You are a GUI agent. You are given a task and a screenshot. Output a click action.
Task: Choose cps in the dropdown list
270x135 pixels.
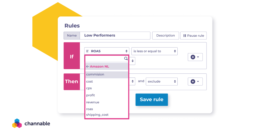pos(107,88)
